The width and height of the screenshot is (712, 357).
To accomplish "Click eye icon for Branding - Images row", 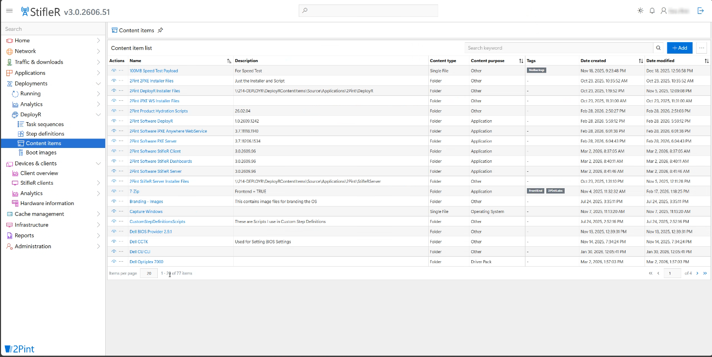I will [114, 201].
